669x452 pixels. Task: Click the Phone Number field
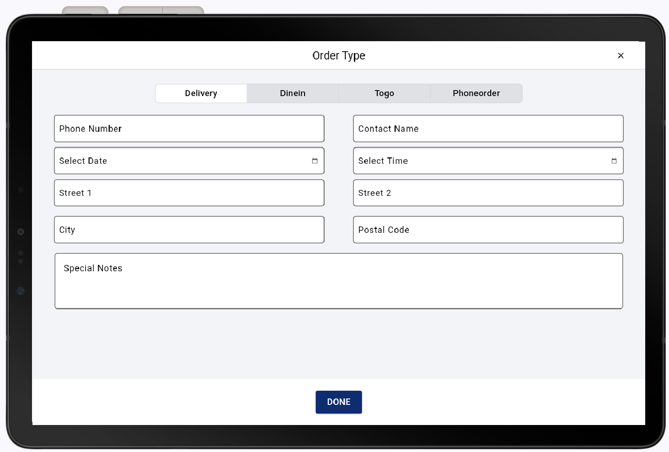(189, 129)
